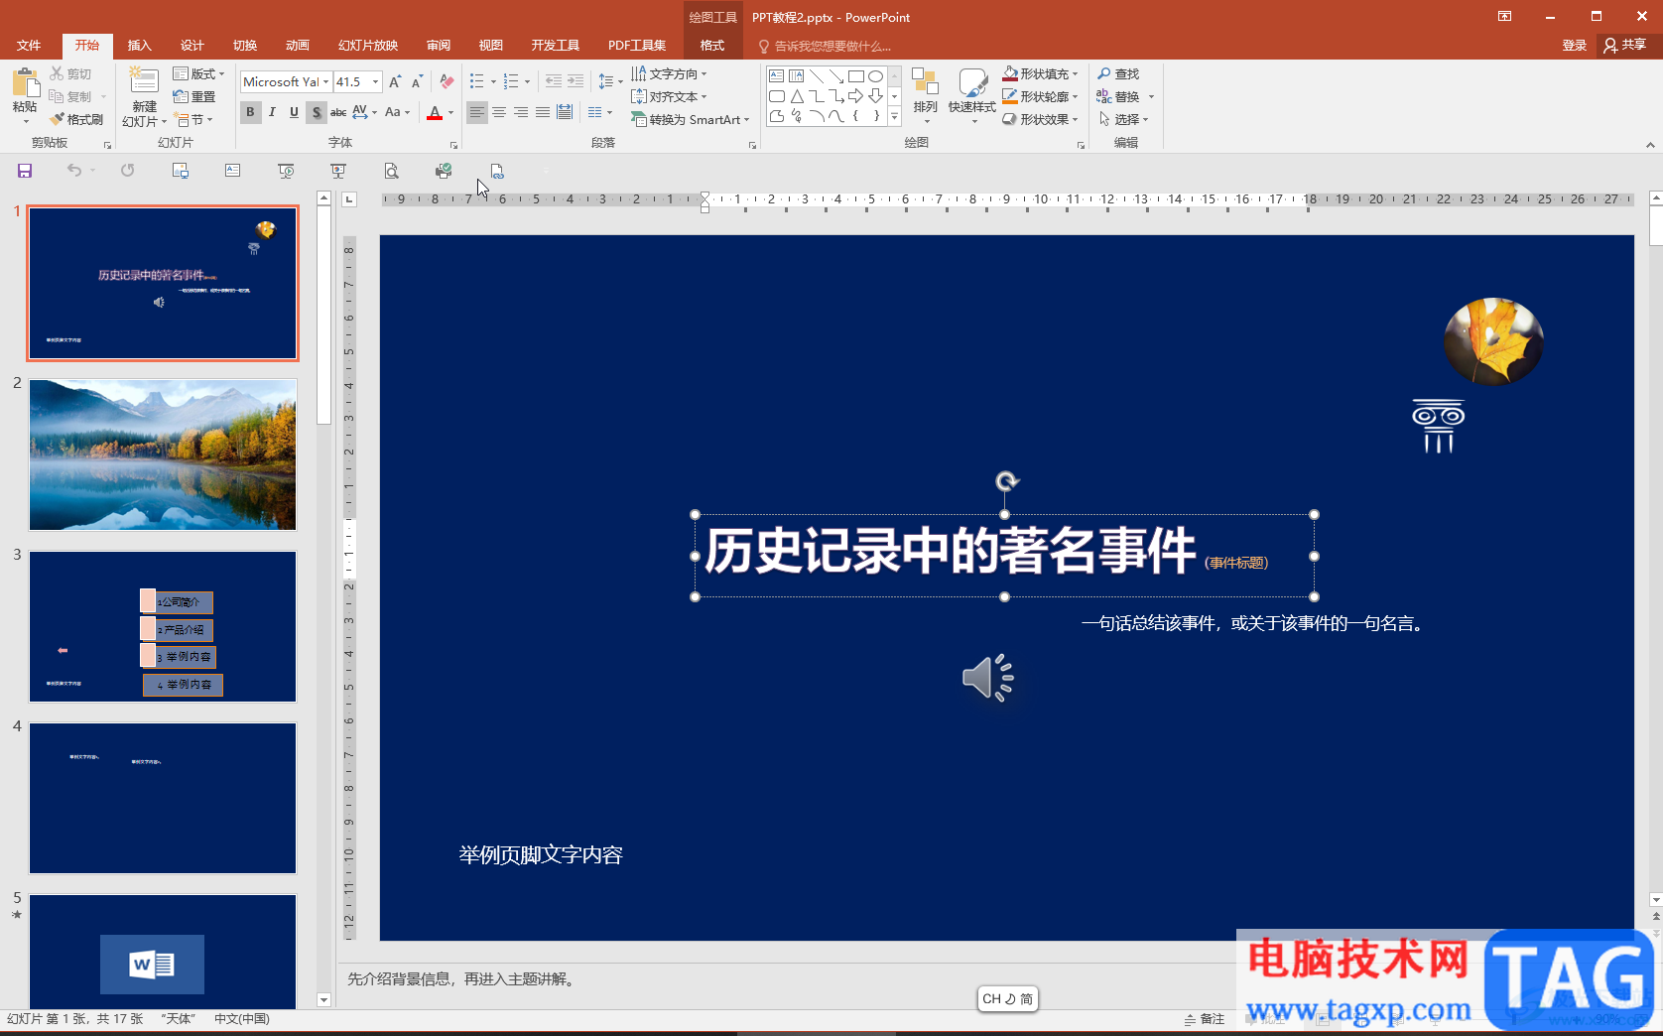
Task: Toggle text Shadow formatting
Action: click(x=316, y=112)
